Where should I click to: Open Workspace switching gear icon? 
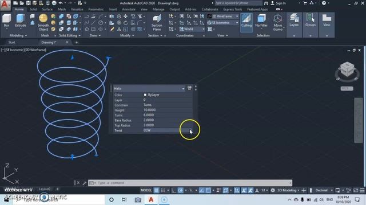(x=273, y=190)
